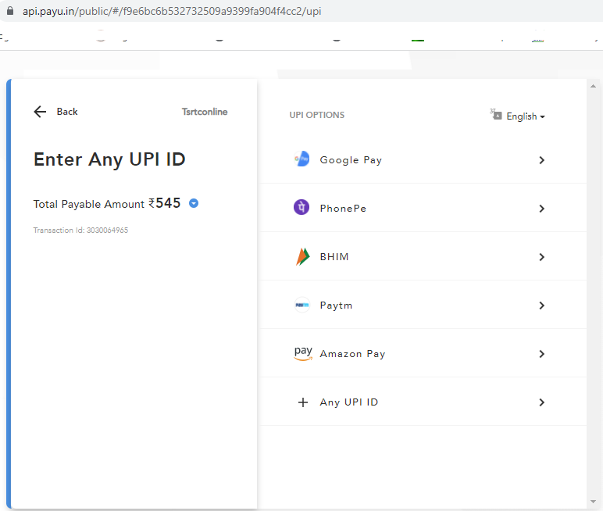This screenshot has height=511, width=603.
Task: Select the Paytm option label
Action: pos(336,306)
